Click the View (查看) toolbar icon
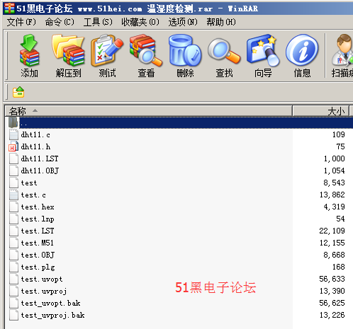The image size is (353, 329). 146,56
